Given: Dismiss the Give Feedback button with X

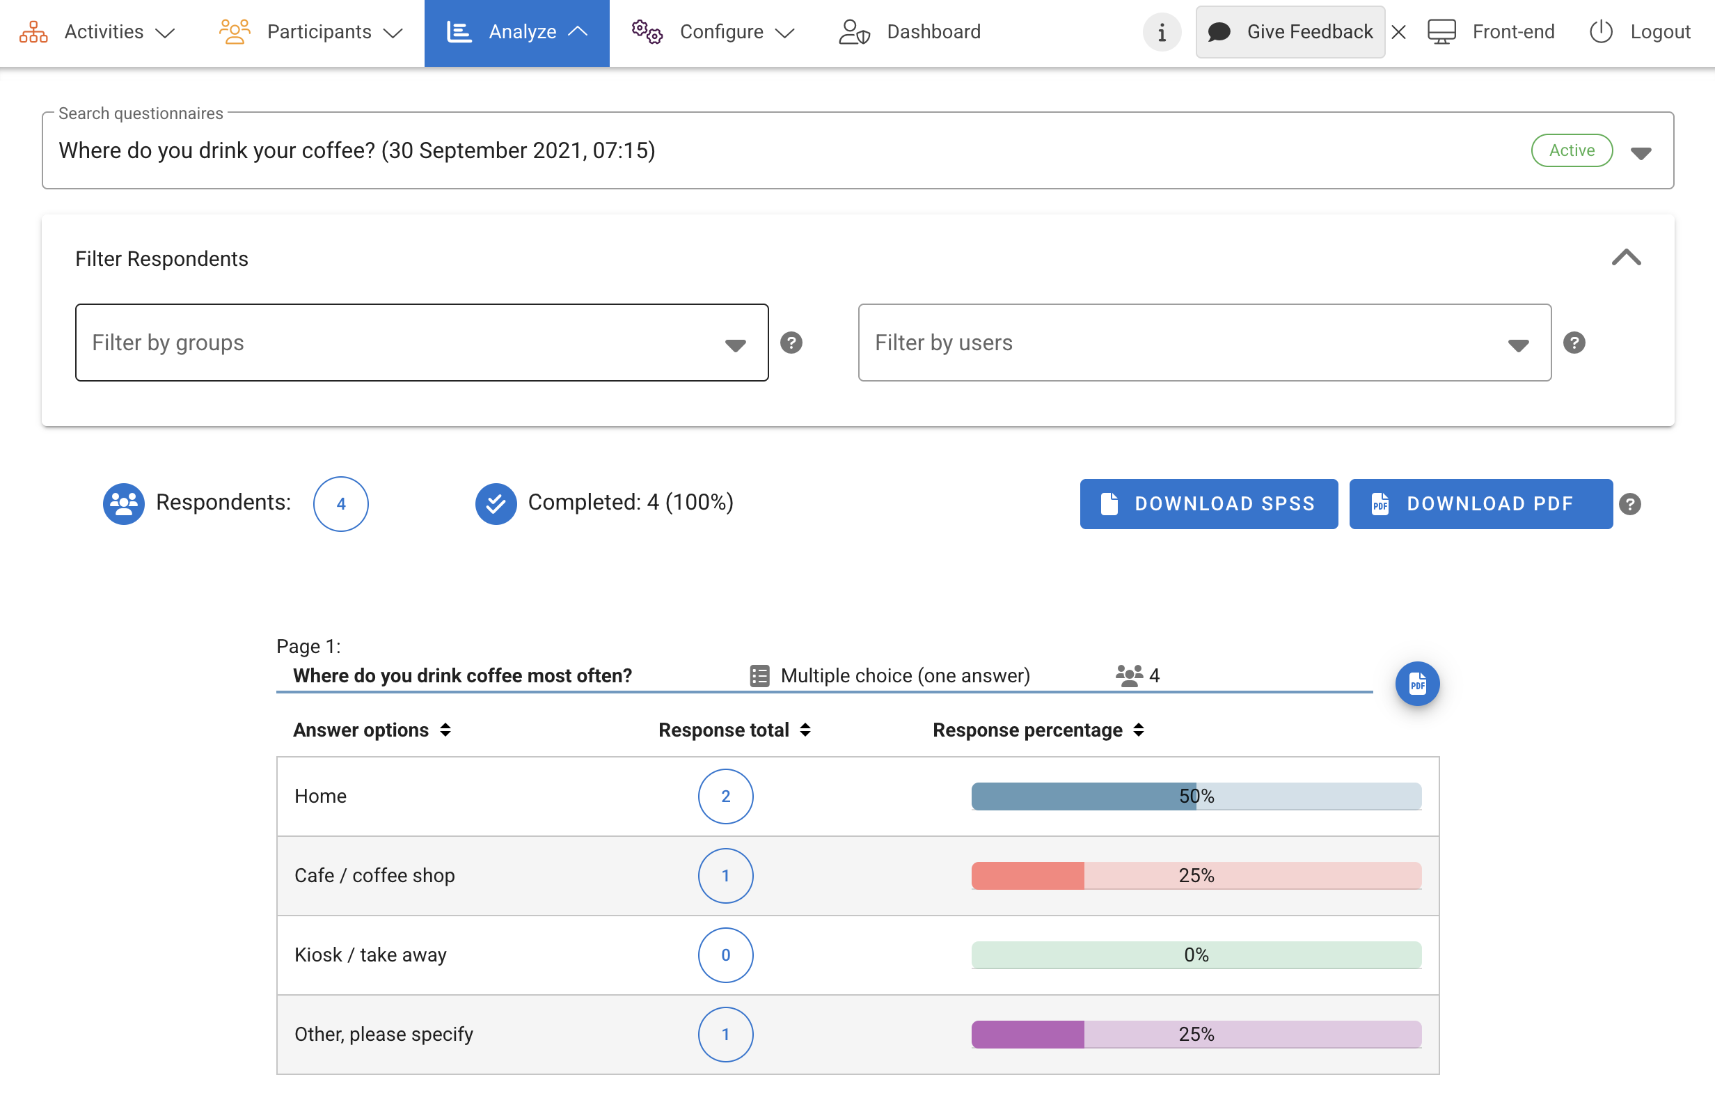Looking at the screenshot, I should 1398,32.
